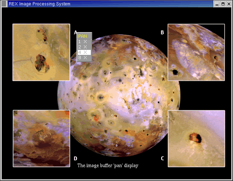Click inset thumbnail B with purple terrain
Image resolution: width=233 pixels, height=181 pixels.
[196, 52]
